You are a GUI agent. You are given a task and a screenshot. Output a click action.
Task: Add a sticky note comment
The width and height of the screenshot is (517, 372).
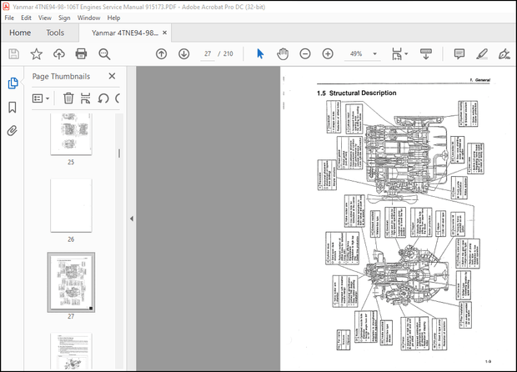click(x=459, y=53)
